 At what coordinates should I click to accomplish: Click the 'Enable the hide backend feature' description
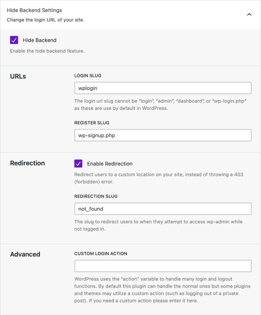pos(47,51)
